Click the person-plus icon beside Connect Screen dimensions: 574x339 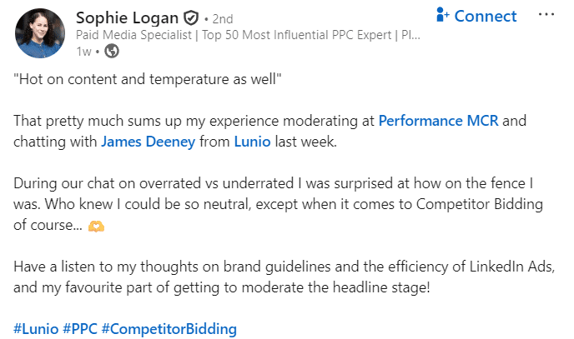tap(443, 16)
